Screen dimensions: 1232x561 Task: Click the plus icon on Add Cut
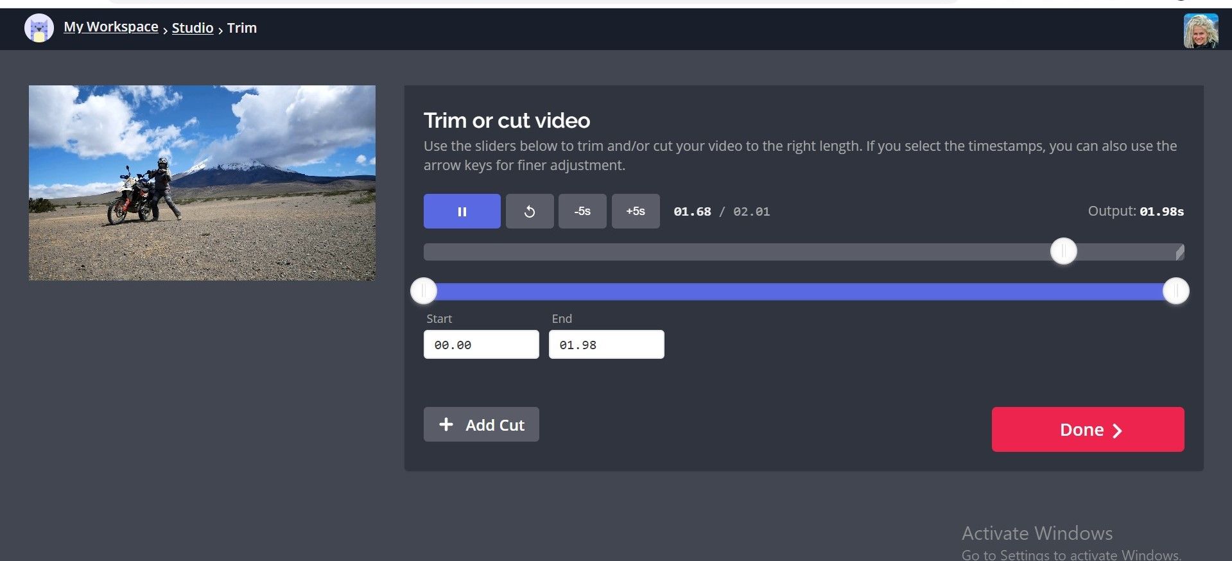pyautogui.click(x=446, y=424)
